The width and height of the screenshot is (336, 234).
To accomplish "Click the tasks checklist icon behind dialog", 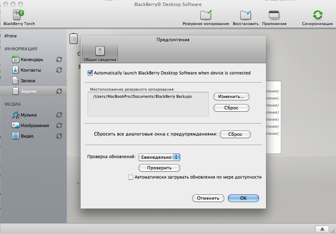I will coord(73,38).
